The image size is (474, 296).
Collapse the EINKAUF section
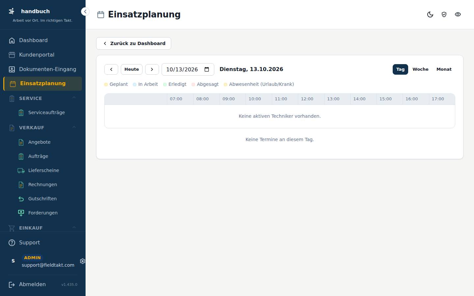click(42, 228)
